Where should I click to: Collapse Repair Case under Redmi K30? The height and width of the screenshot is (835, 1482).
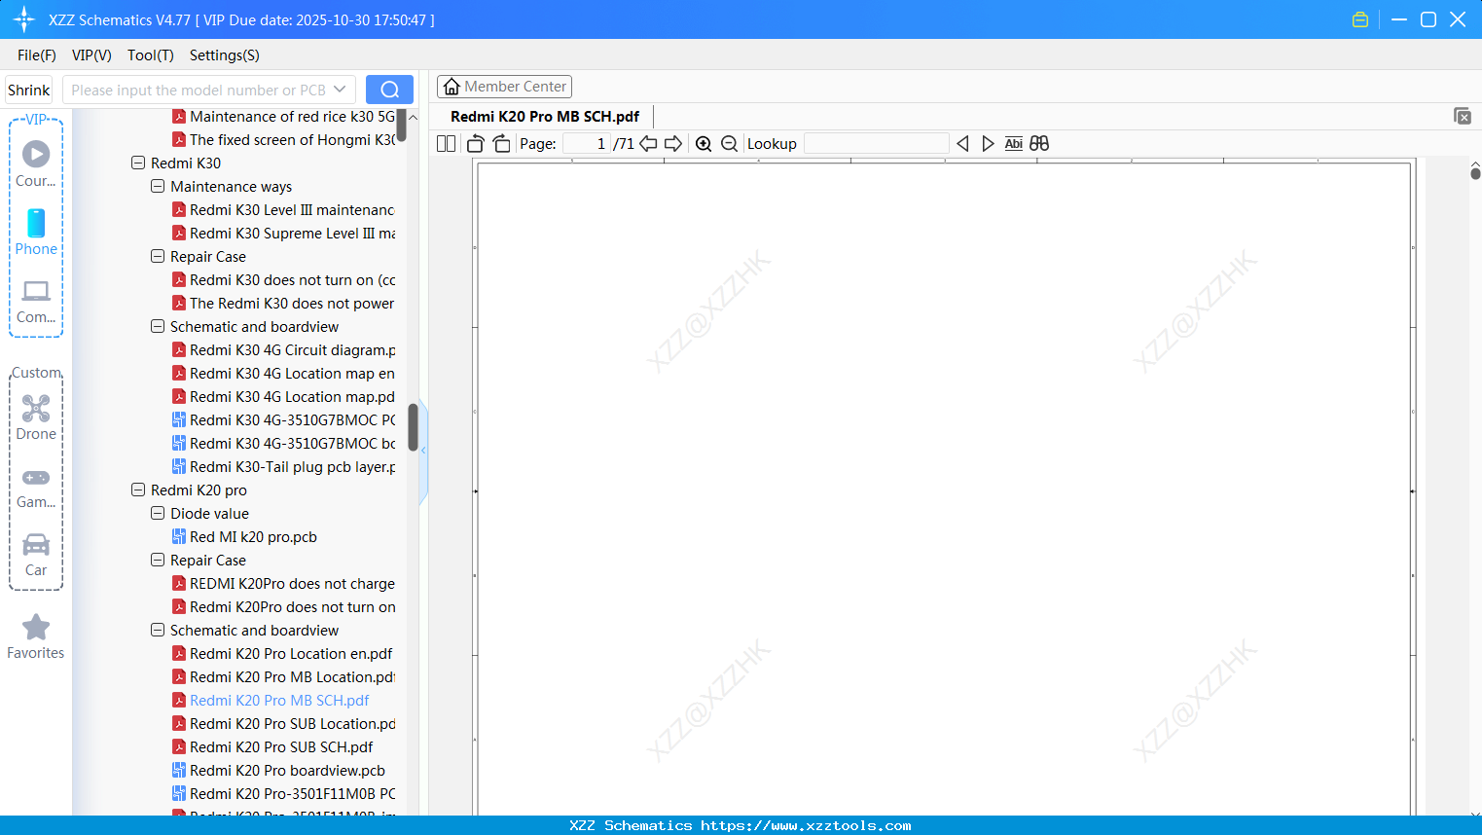pos(158,256)
